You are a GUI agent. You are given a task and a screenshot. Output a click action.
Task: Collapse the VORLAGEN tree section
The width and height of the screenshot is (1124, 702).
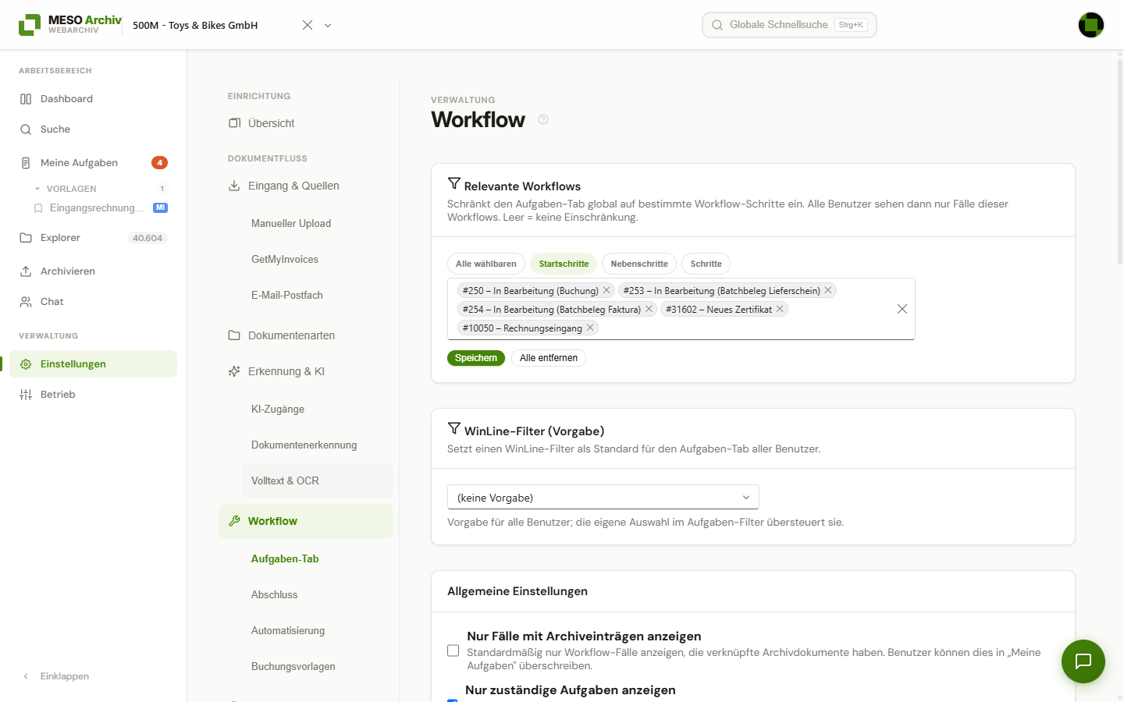pyautogui.click(x=37, y=189)
